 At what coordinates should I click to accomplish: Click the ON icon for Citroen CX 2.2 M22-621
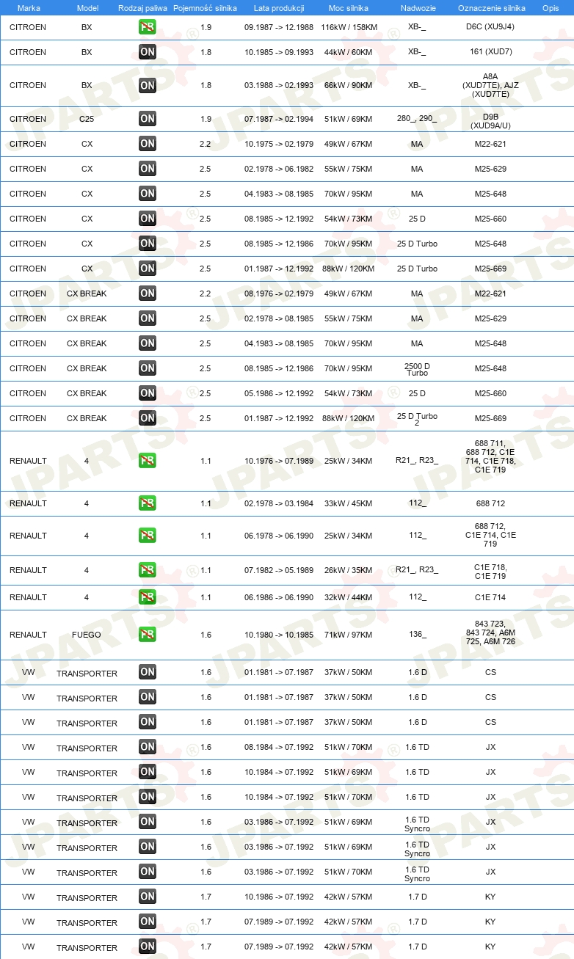(148, 144)
